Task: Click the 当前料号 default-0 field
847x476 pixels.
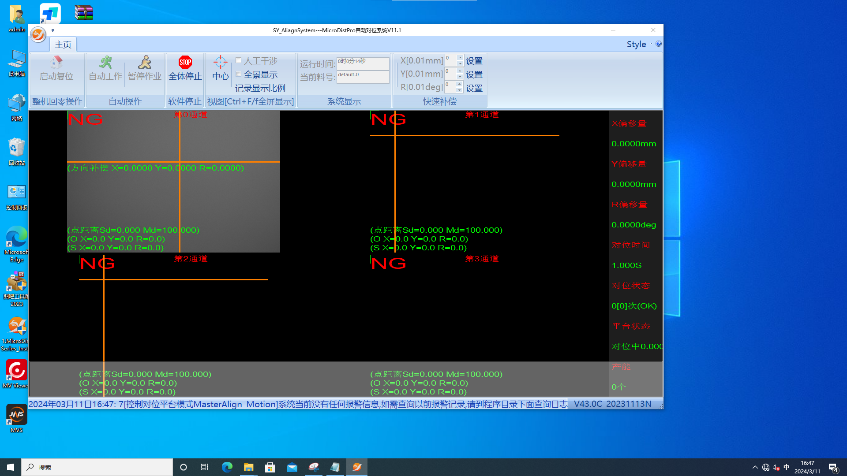Action: [x=363, y=77]
